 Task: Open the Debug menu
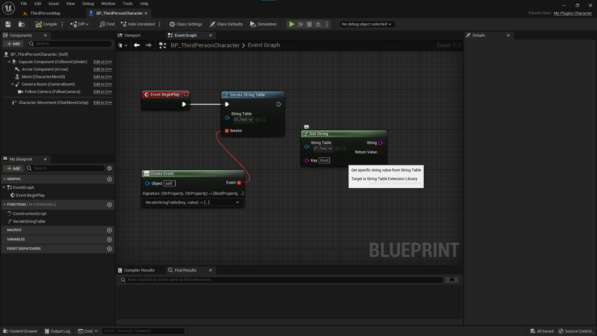point(88,4)
